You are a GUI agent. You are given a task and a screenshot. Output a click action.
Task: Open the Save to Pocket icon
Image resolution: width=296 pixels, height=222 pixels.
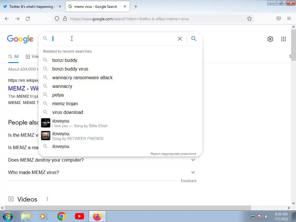tap(279, 18)
